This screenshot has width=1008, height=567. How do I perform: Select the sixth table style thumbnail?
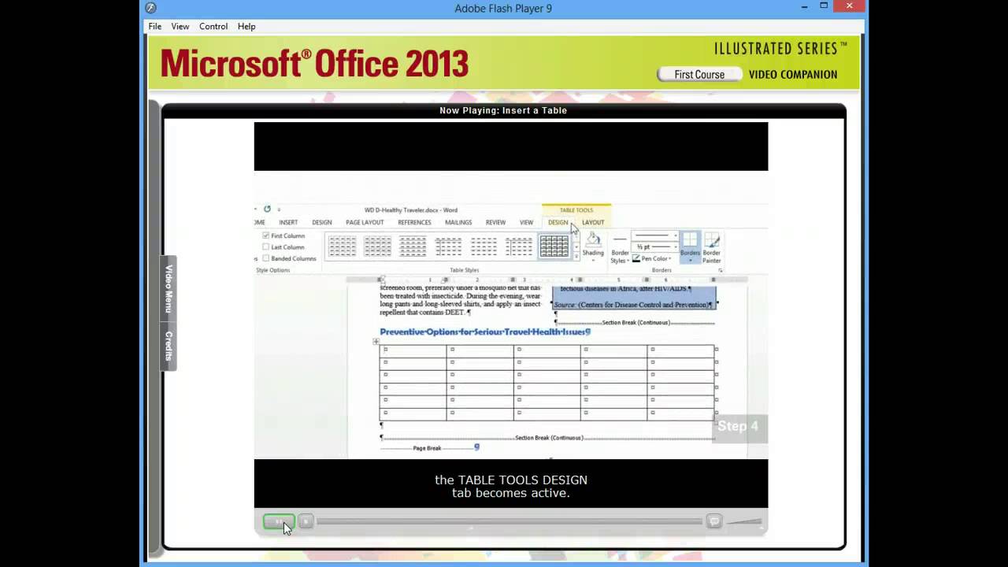[519, 246]
